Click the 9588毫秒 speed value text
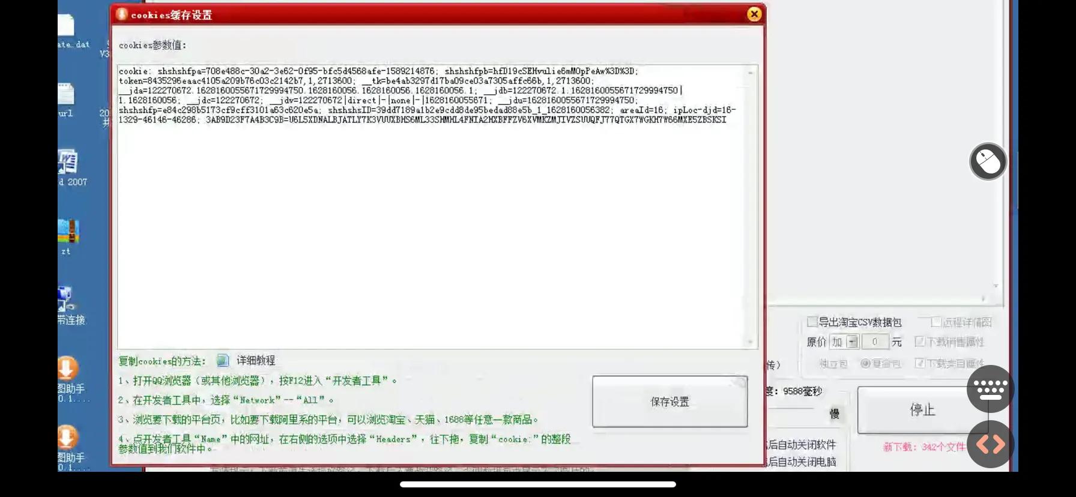 click(x=802, y=391)
